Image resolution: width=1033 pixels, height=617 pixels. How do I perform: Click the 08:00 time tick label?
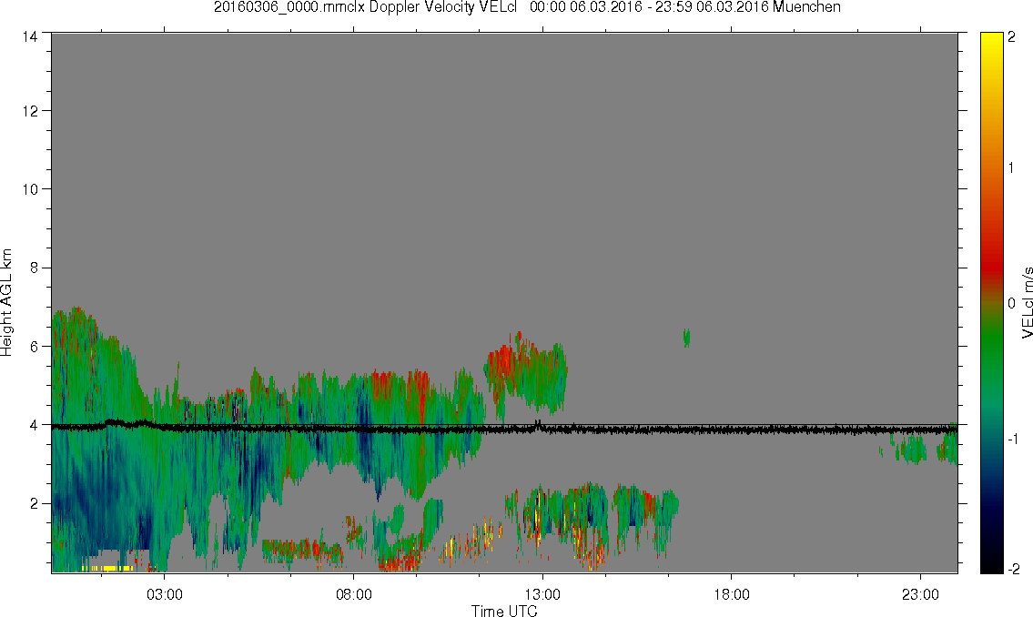coord(353,594)
